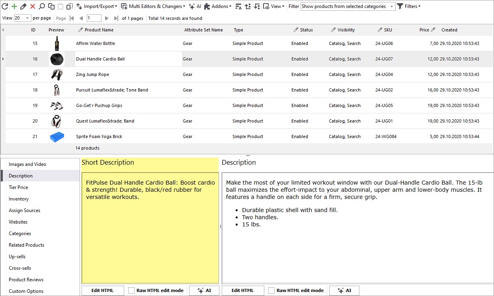Enable Raw HTML edit mode for Description
494x296 pixels.
tap(271, 290)
